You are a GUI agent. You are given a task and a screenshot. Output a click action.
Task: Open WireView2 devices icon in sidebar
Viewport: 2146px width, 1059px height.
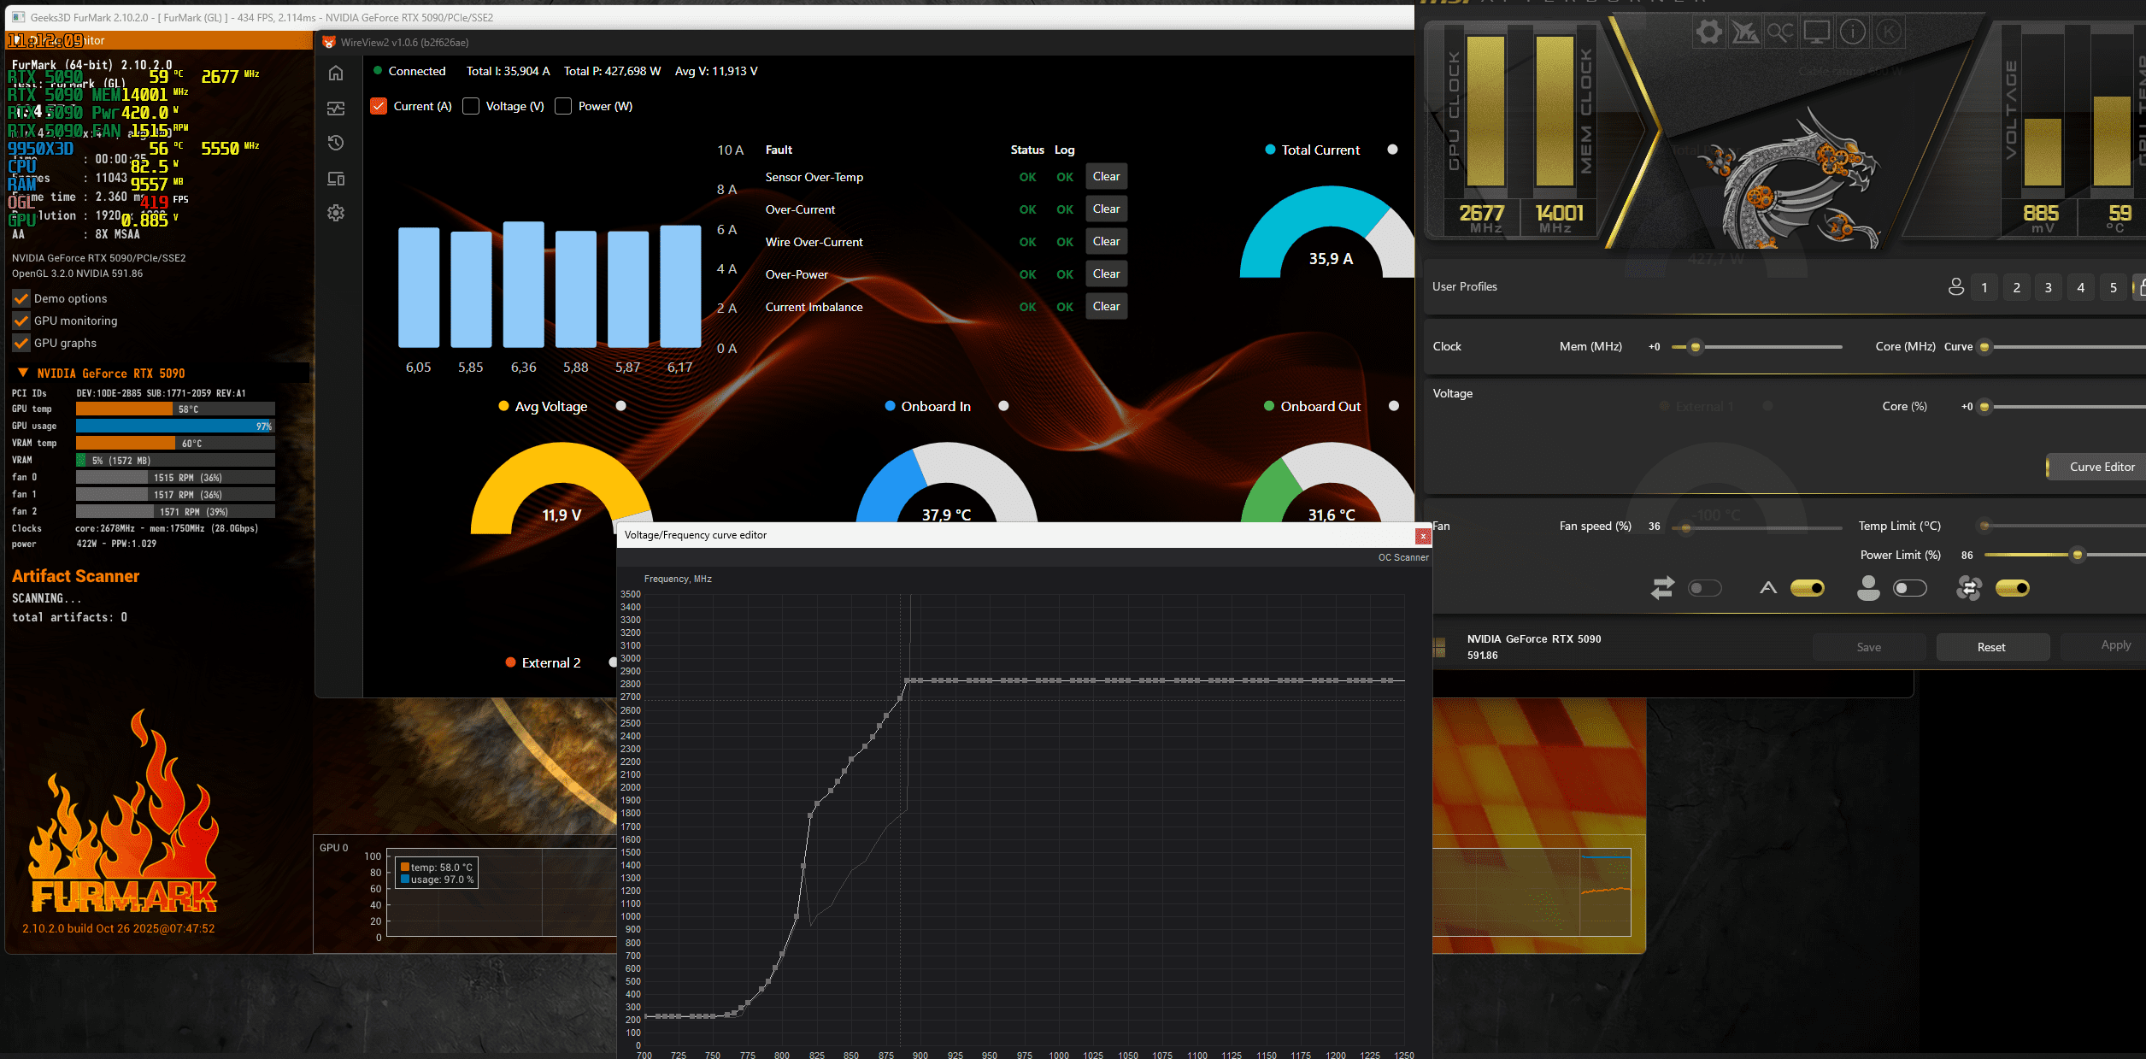(336, 179)
